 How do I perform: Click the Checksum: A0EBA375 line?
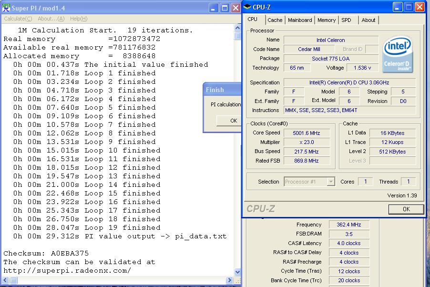pyautogui.click(x=46, y=253)
